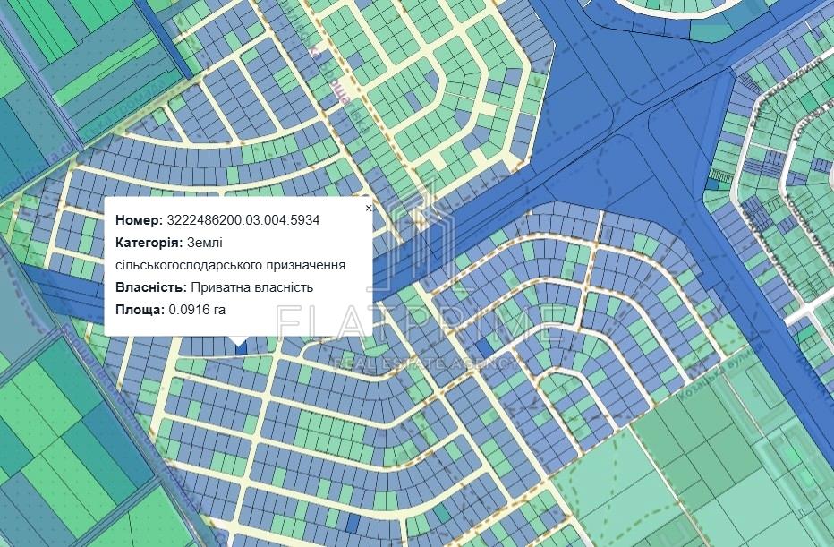This screenshot has height=547, width=834.
Task: Click the Приватна власність ownership text
Action: pyautogui.click(x=251, y=287)
